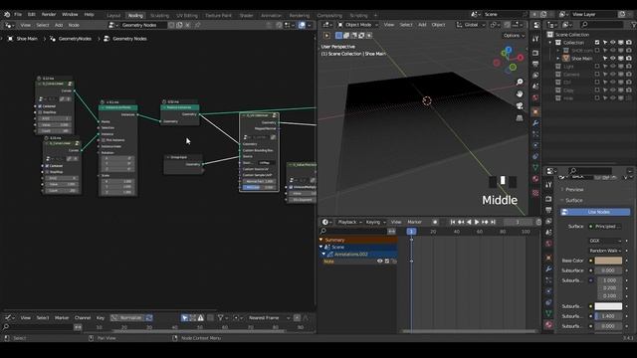The image size is (637, 358).
Task: Open the Object Mode dropdown
Action: tap(358, 25)
